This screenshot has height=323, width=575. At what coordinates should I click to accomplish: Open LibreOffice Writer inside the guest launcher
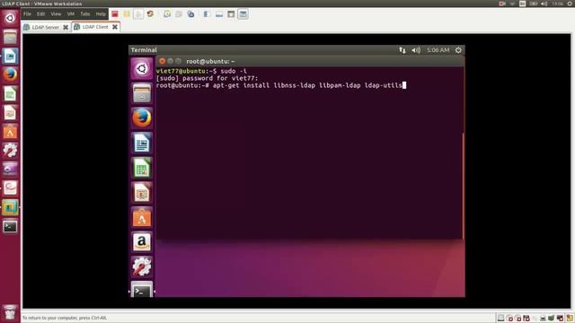(x=142, y=143)
